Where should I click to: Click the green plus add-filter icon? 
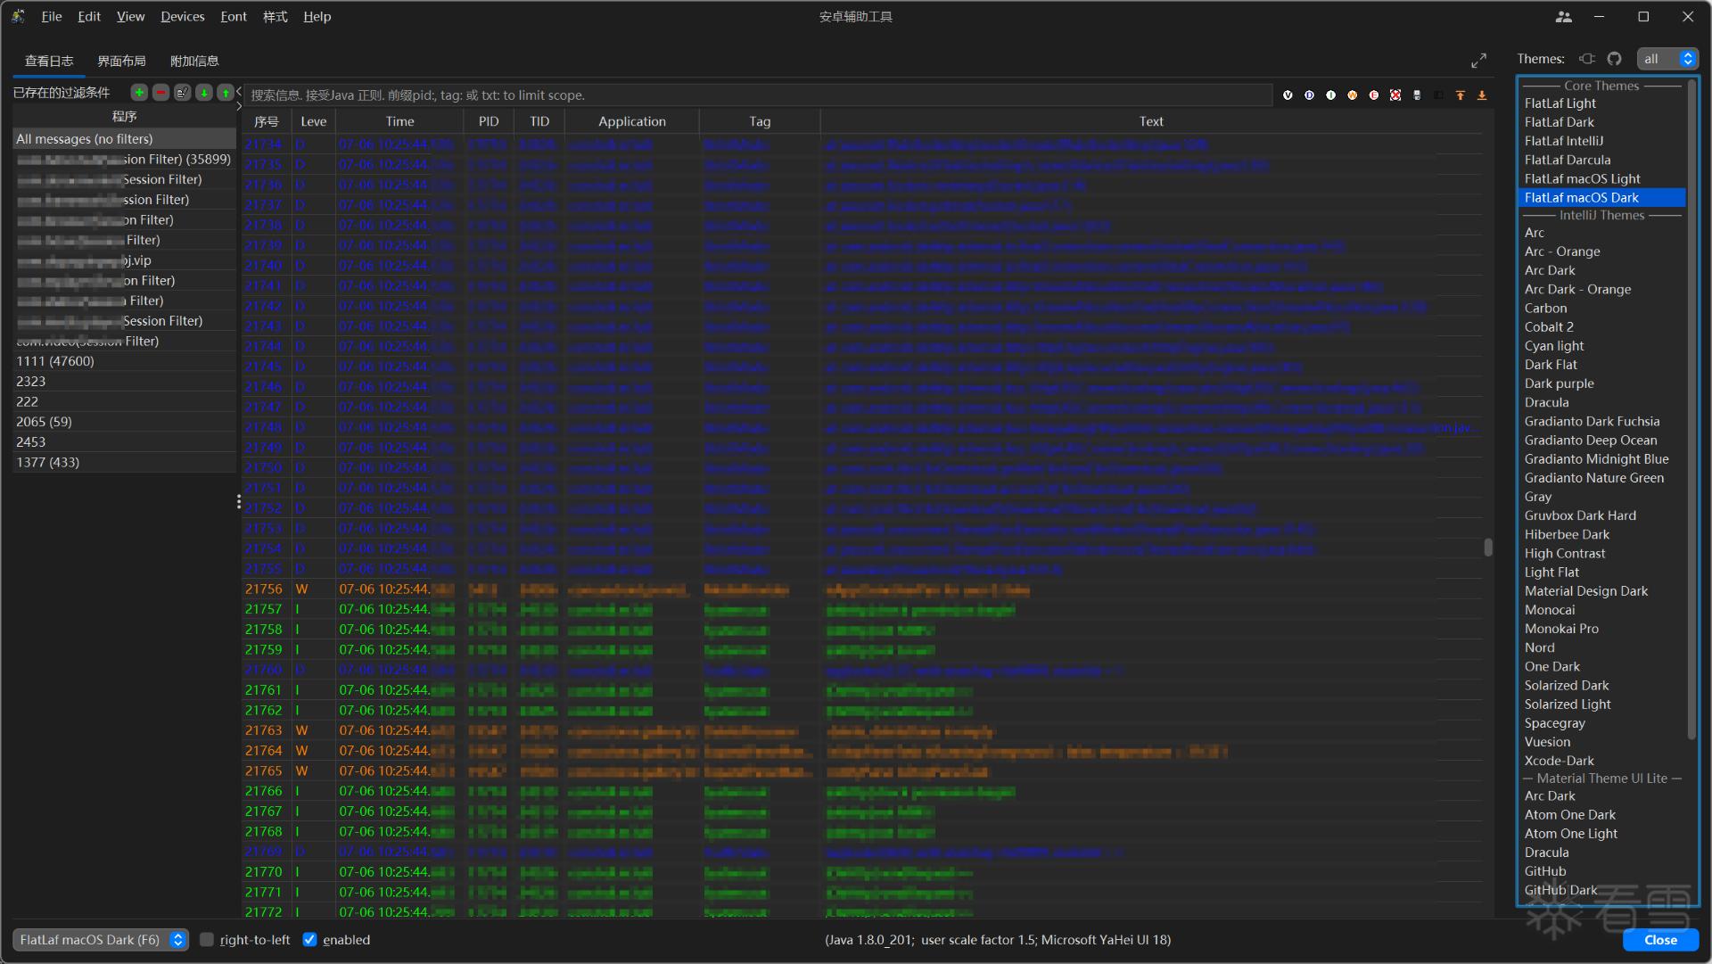coord(139,93)
